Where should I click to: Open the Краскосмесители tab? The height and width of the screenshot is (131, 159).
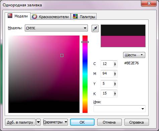coord(51,17)
